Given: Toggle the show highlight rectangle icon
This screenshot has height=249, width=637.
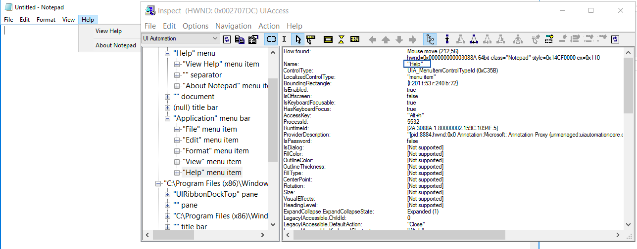Looking at the screenshot, I should [271, 38].
